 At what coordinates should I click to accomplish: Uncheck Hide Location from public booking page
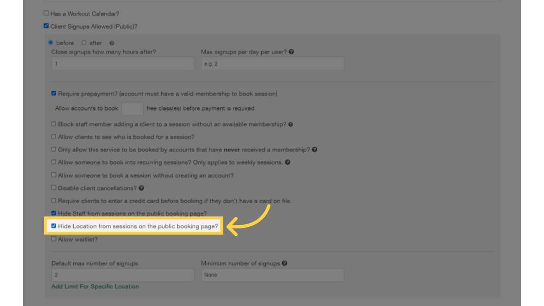[x=54, y=226]
